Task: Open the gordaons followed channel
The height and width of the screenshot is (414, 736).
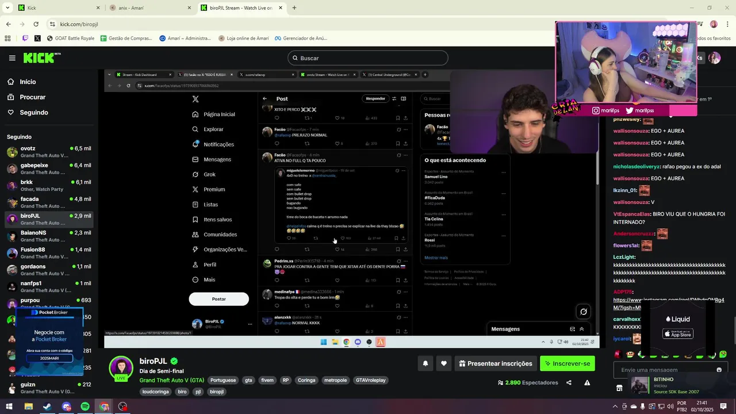Action: (x=49, y=270)
